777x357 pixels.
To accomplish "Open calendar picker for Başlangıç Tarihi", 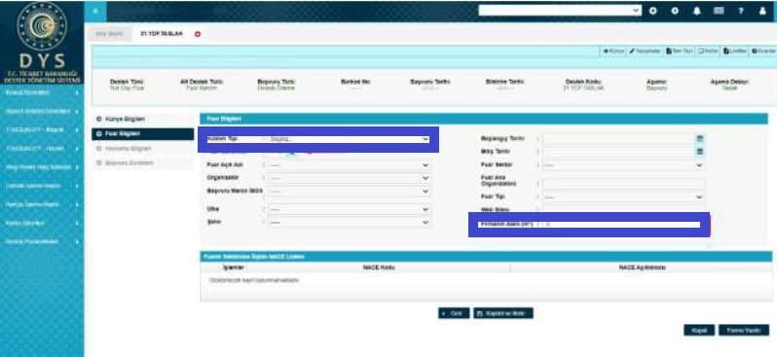I will [700, 139].
